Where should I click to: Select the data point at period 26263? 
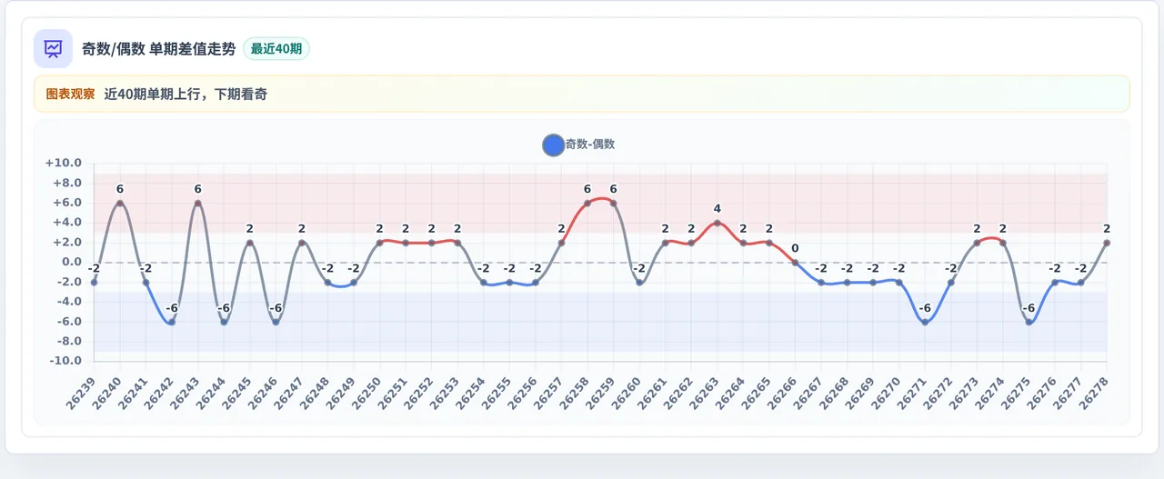[717, 223]
